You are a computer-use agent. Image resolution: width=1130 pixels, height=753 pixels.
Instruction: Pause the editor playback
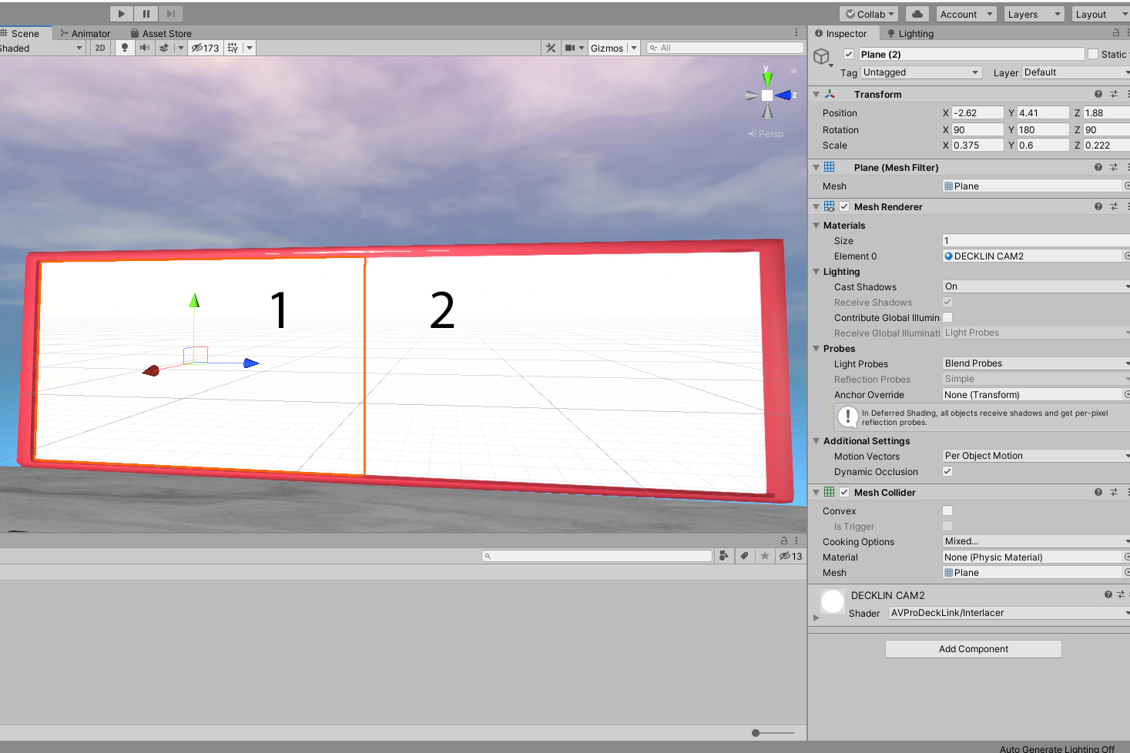(x=146, y=13)
